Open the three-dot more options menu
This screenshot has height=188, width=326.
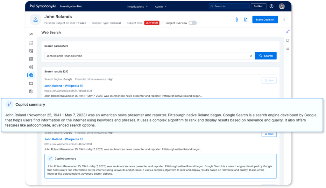[x=284, y=19]
